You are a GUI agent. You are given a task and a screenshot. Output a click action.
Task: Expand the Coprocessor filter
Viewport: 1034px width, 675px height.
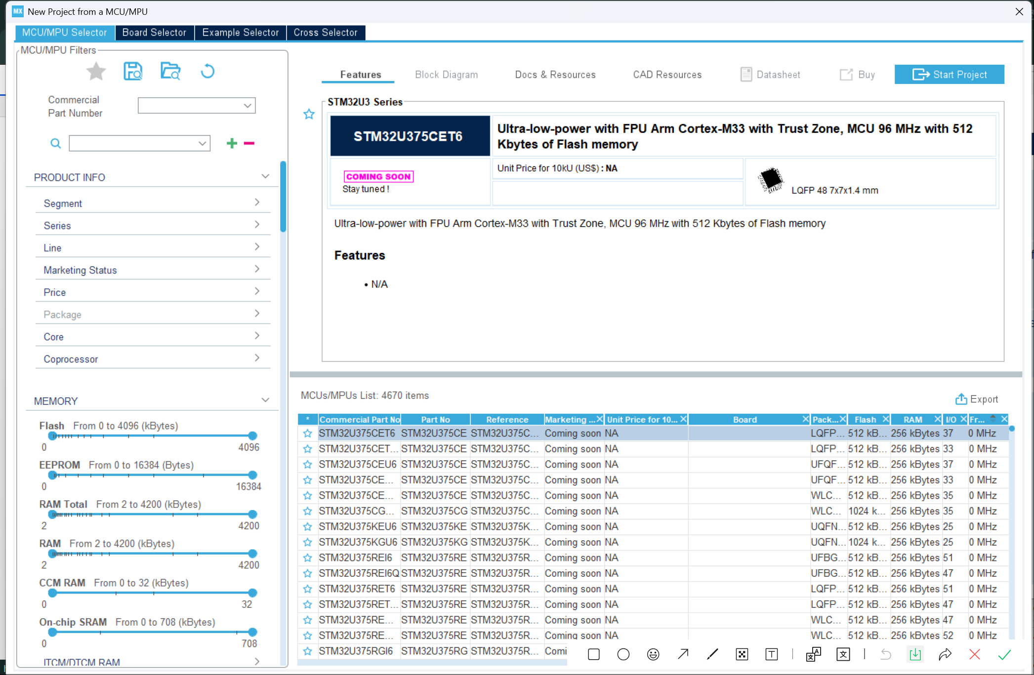[257, 358]
